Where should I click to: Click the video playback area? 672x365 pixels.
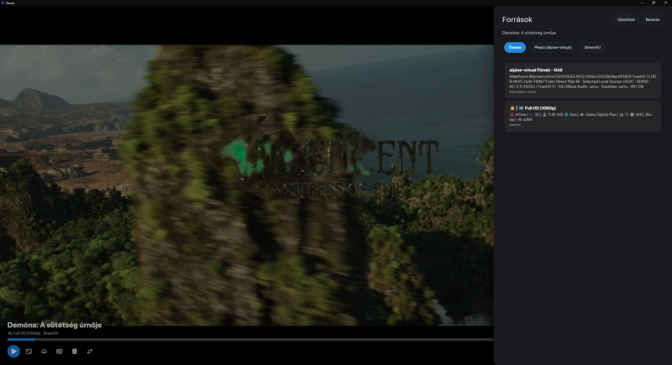click(247, 185)
